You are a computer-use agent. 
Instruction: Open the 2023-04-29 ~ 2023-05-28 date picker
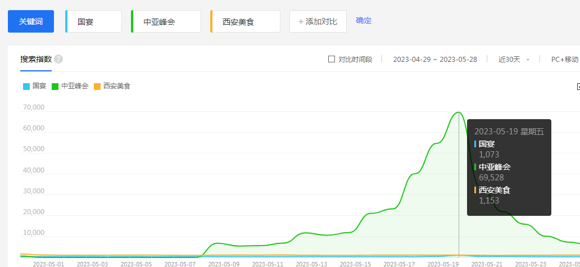434,59
